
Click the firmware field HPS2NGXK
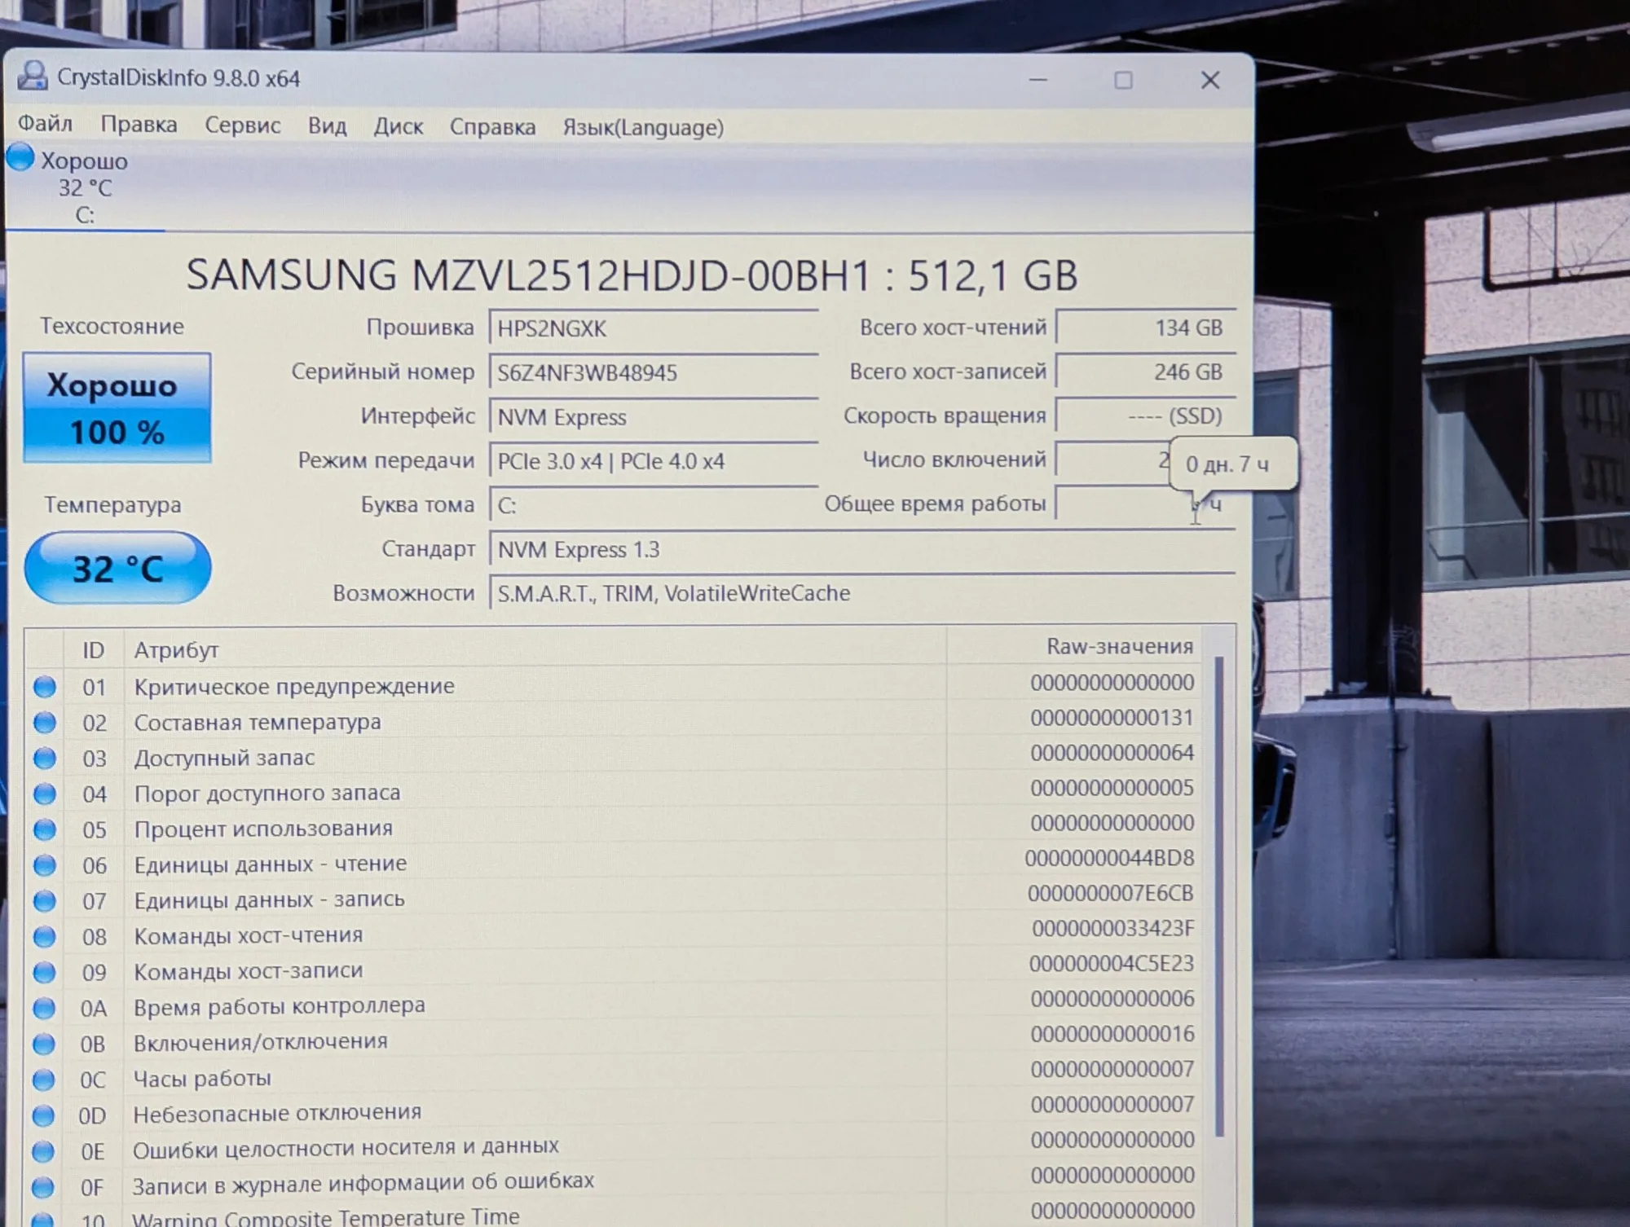coord(653,328)
